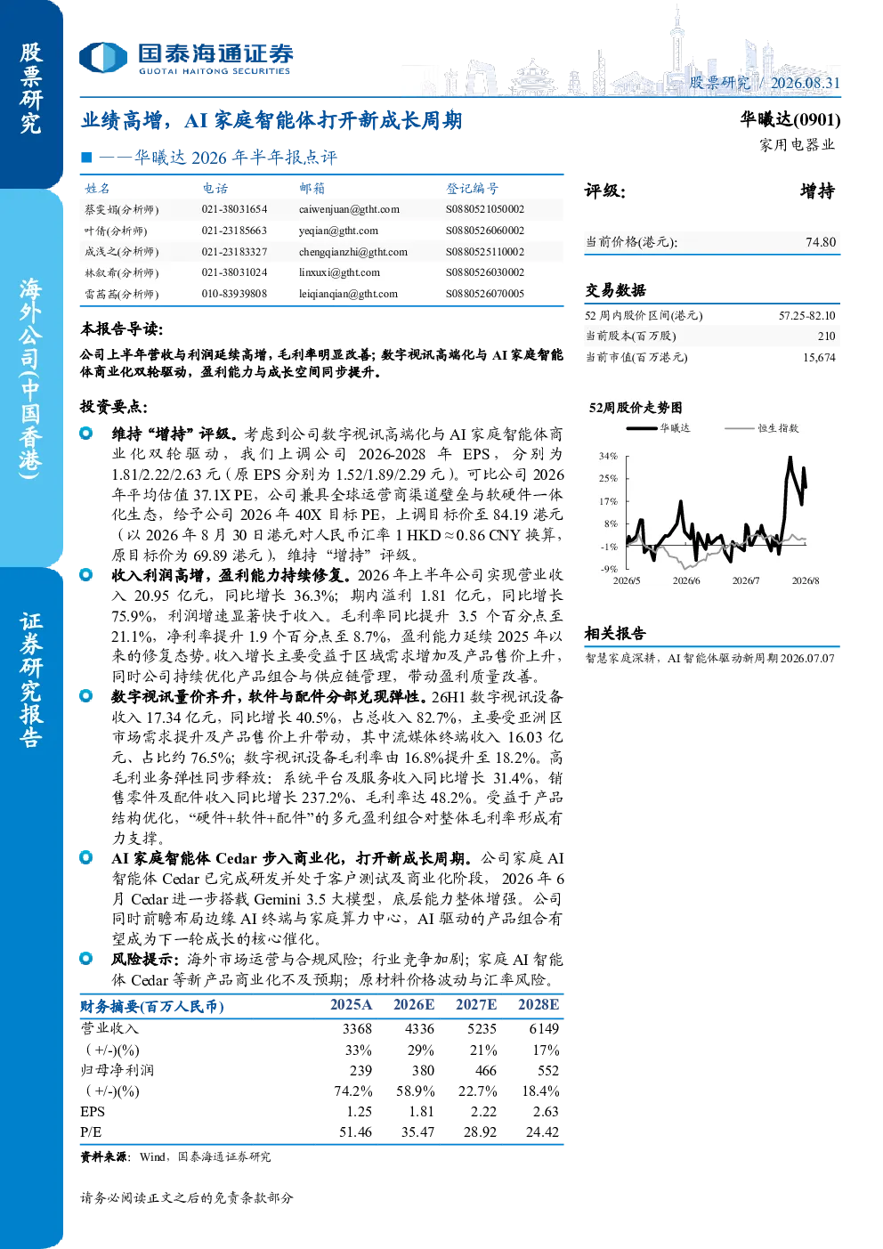Click the sidebar label 证券研究报告

(x=31, y=679)
